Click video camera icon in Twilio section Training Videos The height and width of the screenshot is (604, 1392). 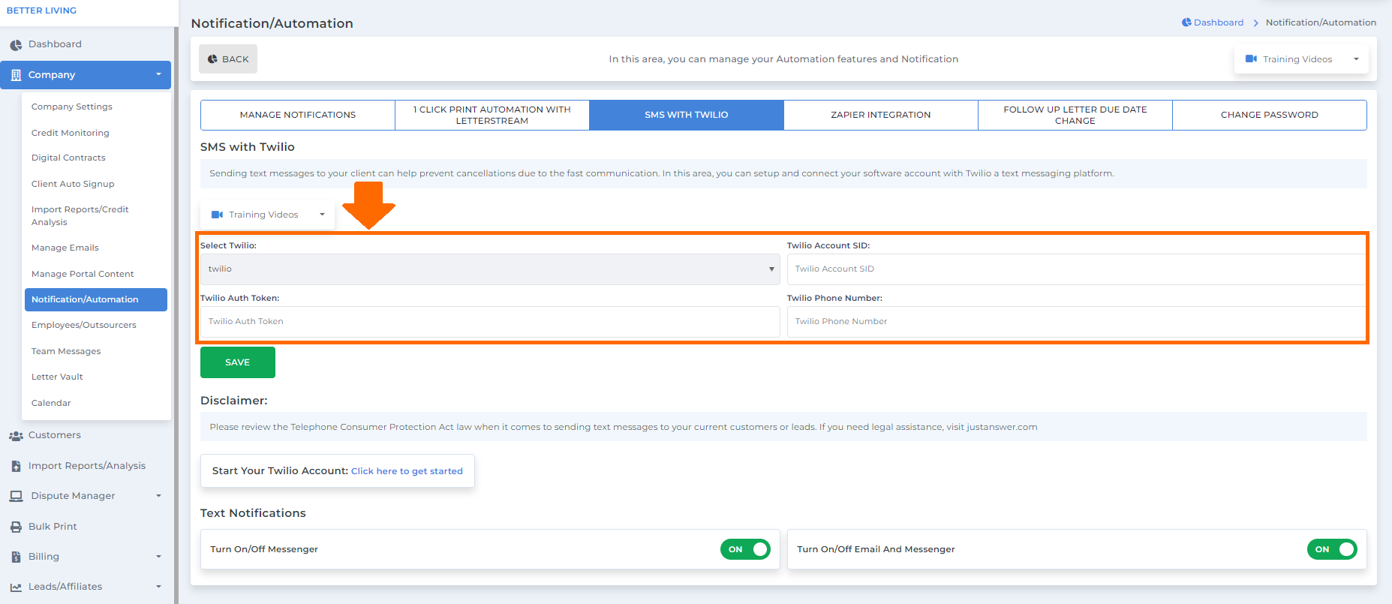(217, 215)
